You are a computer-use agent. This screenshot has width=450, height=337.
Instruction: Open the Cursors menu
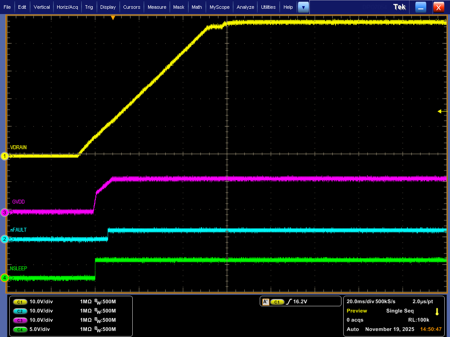132,7
